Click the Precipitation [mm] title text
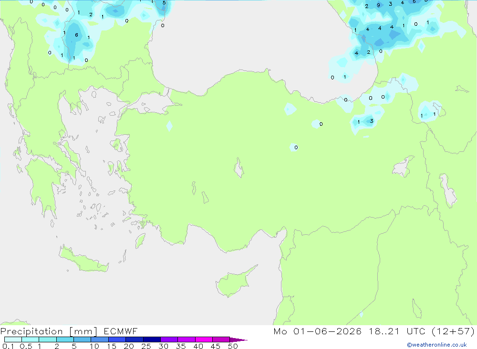Image resolution: width=477 pixels, height=349 pixels. pos(49,331)
